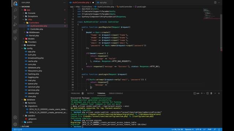Click line and column indicator

(177, 130)
